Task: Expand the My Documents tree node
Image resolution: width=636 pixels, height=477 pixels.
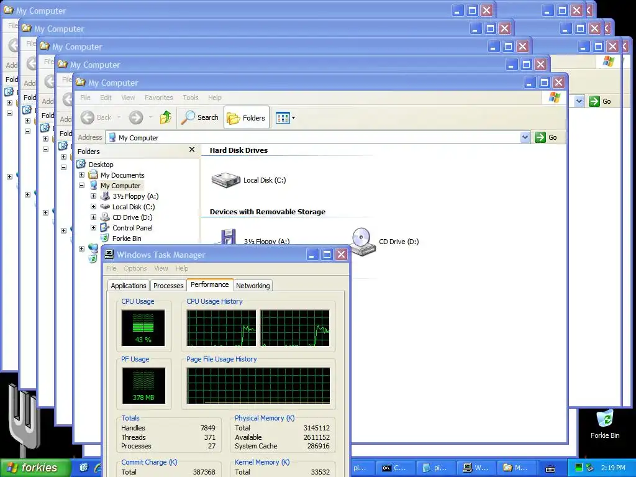Action: pyautogui.click(x=81, y=175)
